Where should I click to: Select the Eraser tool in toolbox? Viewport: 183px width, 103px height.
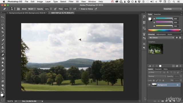[3, 55]
